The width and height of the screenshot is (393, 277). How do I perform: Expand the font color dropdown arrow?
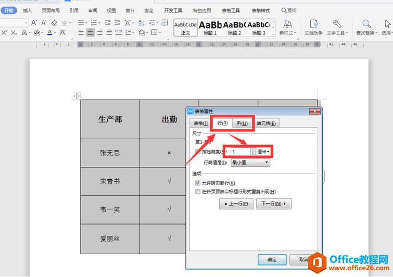tap(55, 33)
